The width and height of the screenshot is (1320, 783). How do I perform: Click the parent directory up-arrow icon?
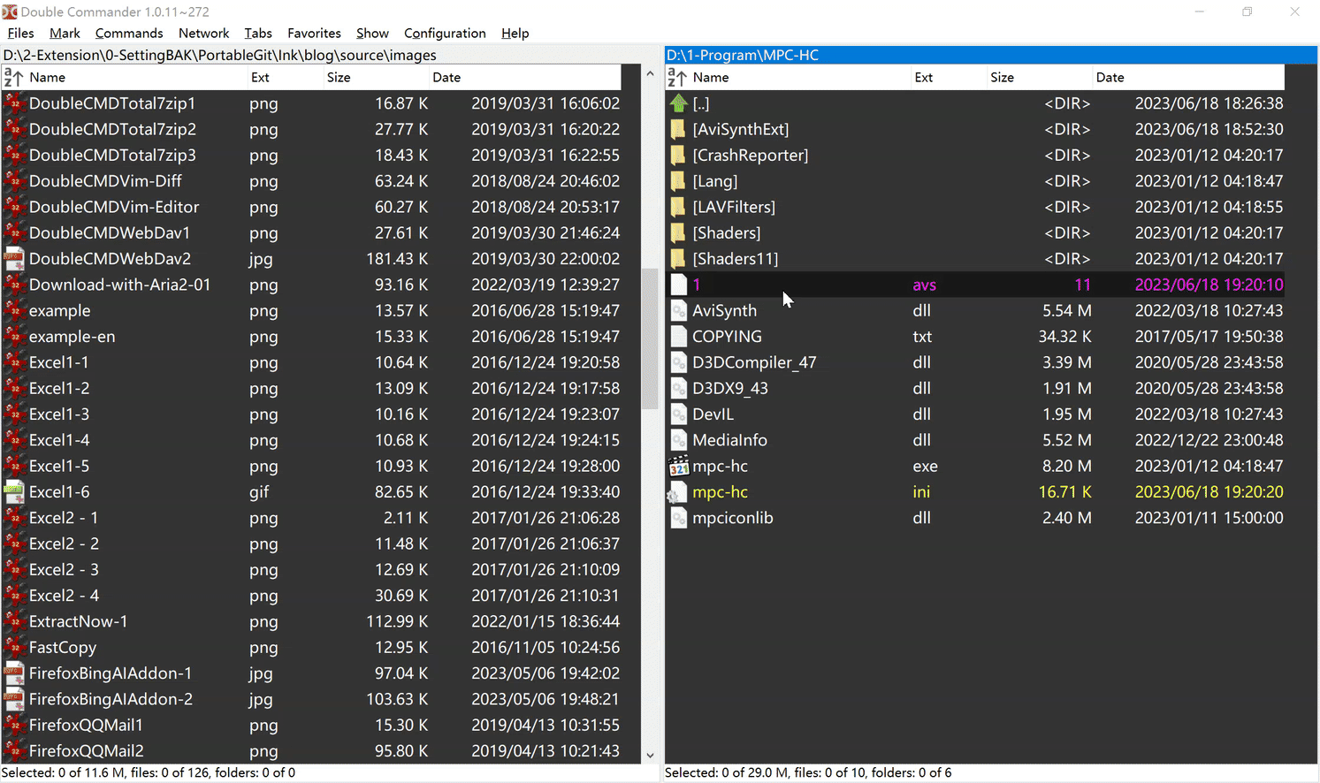[678, 103]
